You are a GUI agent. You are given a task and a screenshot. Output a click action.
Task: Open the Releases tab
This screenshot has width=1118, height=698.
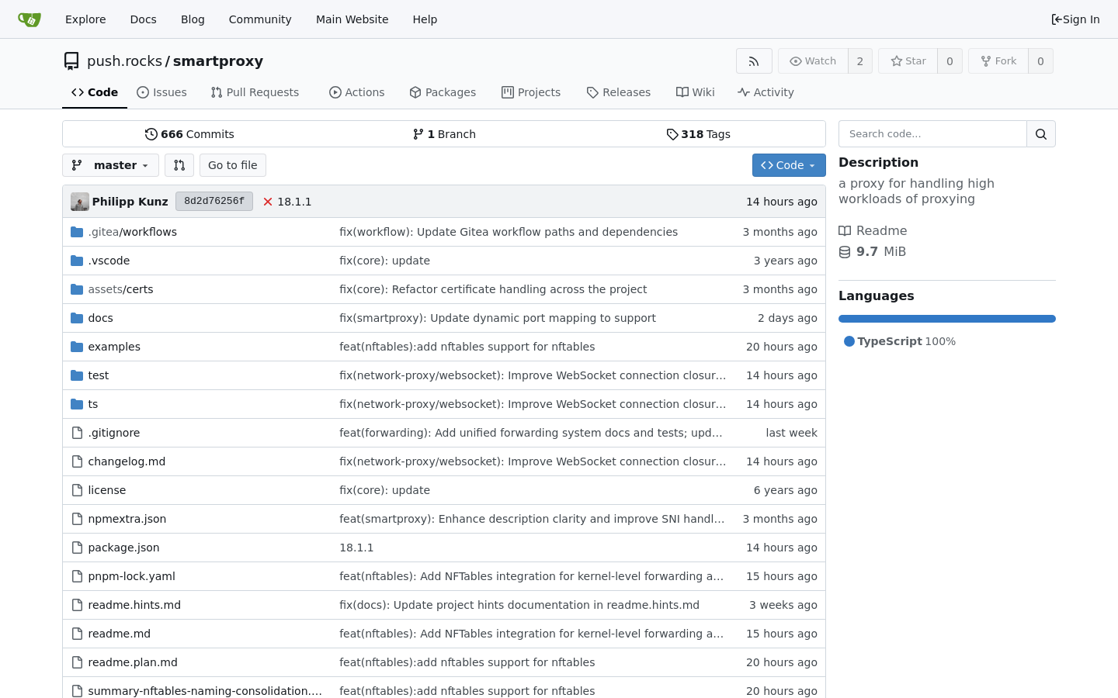click(619, 92)
